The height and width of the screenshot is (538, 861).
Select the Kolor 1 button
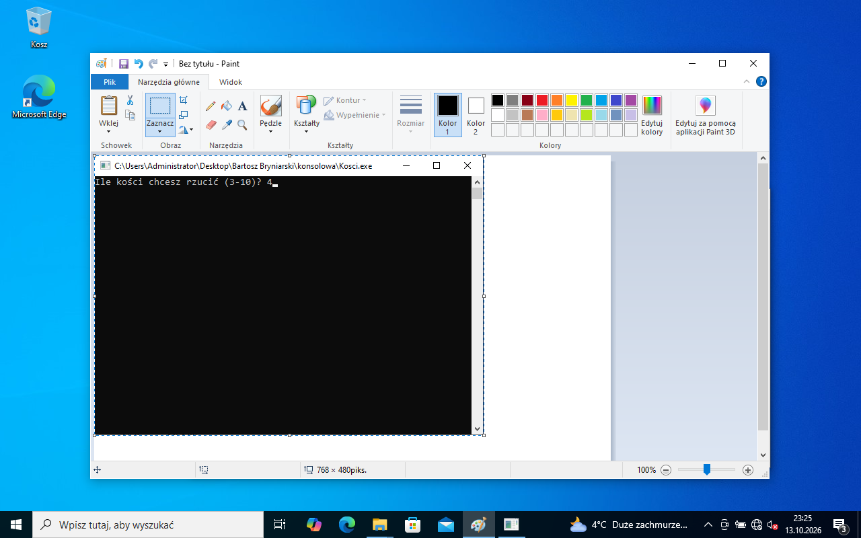tap(448, 115)
